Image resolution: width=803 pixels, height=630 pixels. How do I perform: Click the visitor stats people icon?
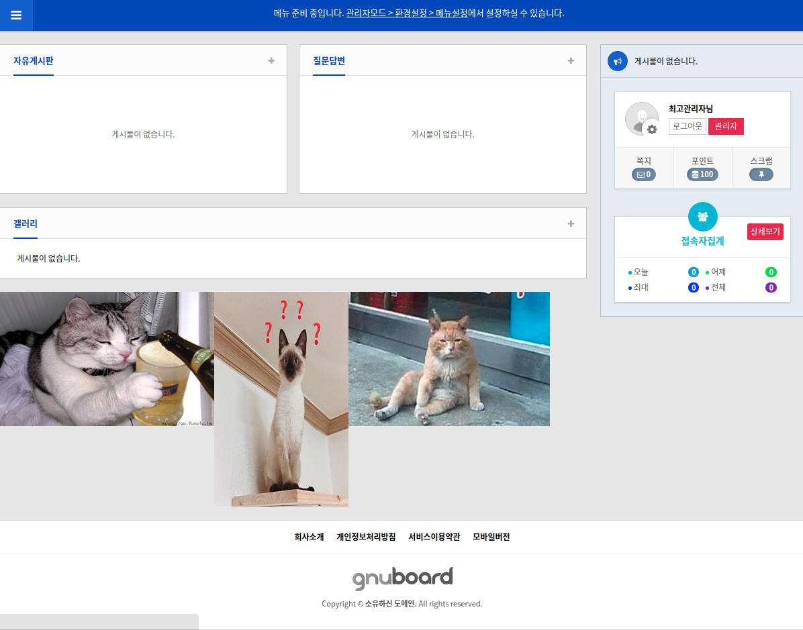click(702, 217)
